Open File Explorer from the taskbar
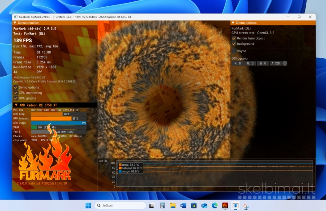The image size is (326, 211). 172,205
